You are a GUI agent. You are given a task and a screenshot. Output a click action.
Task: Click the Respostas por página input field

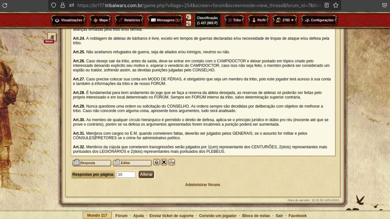pyautogui.click(x=126, y=174)
